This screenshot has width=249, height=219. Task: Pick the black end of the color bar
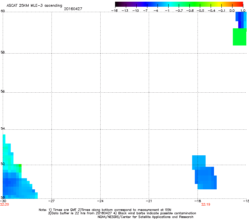(x=117, y=4)
